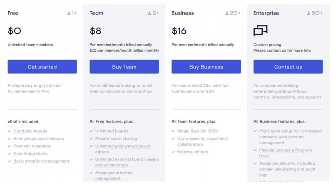Click the Get started button

[42, 67]
